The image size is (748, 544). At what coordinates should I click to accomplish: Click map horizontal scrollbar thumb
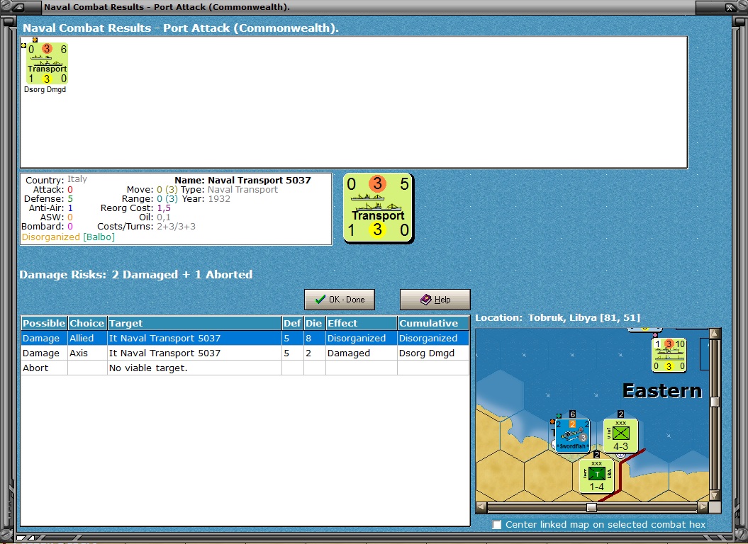coord(591,507)
